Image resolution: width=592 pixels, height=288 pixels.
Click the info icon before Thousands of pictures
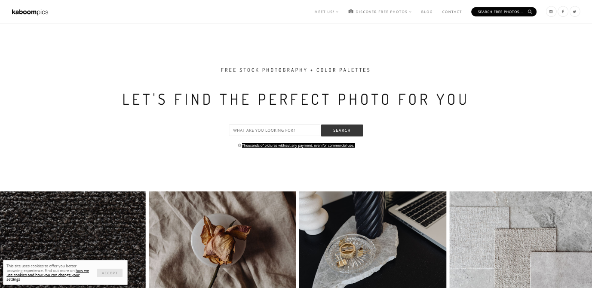(239, 146)
